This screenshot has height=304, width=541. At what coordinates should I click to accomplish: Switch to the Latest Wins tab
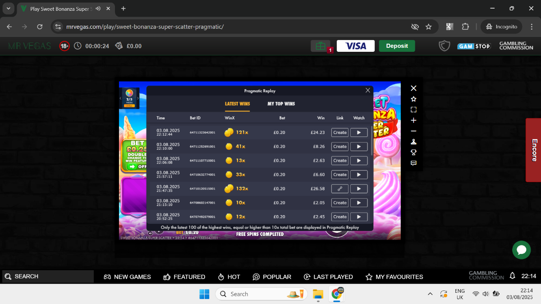238,104
